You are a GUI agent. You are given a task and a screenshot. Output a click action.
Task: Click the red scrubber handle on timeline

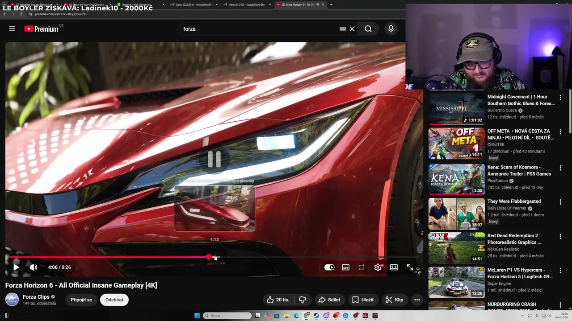tap(209, 257)
